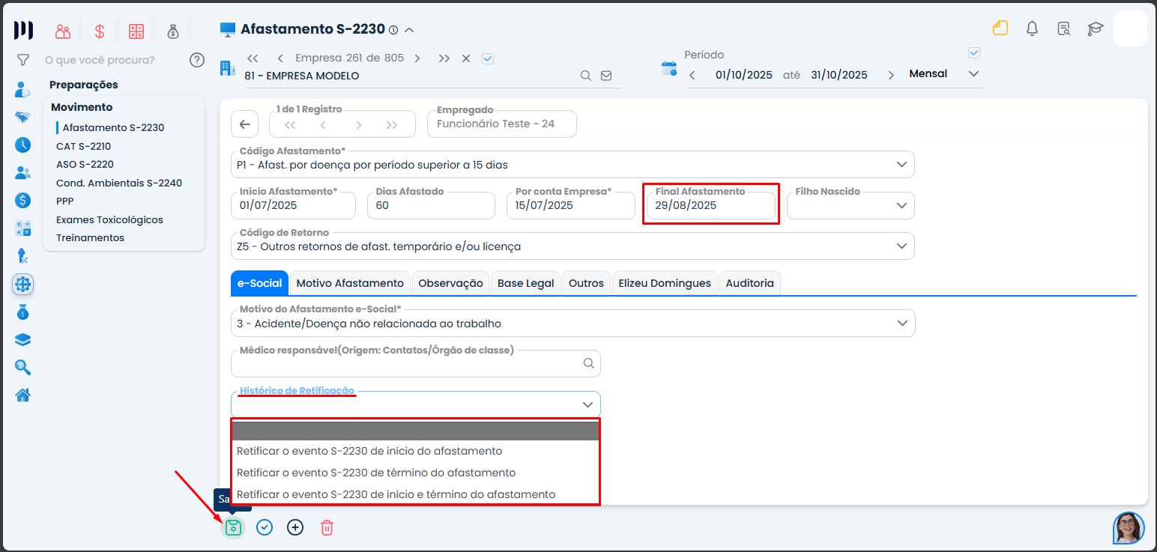
Task: Toggle the checkbox above Mensal period
Action: click(974, 53)
